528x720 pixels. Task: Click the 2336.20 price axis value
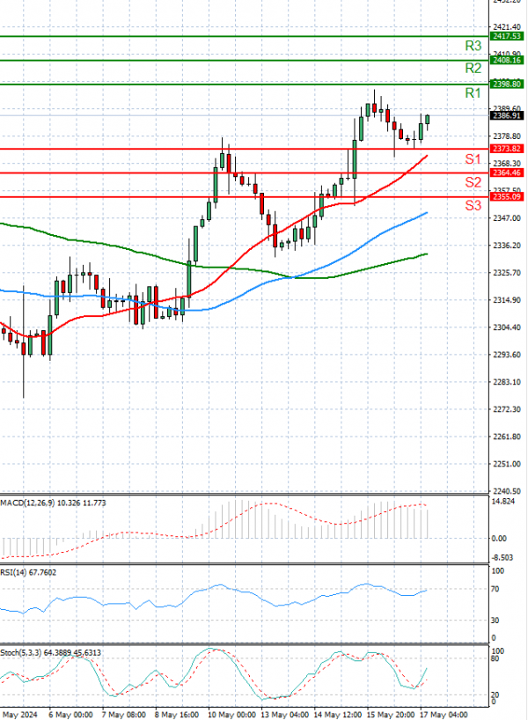tap(507, 246)
